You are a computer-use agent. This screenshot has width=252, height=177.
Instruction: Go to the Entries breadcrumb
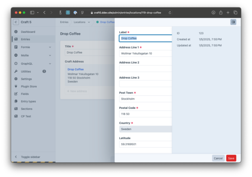coord(64,22)
